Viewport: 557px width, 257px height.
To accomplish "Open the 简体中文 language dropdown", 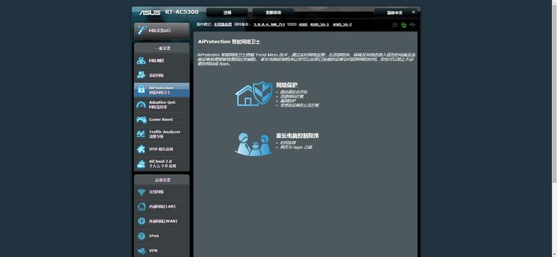I will tap(395, 13).
